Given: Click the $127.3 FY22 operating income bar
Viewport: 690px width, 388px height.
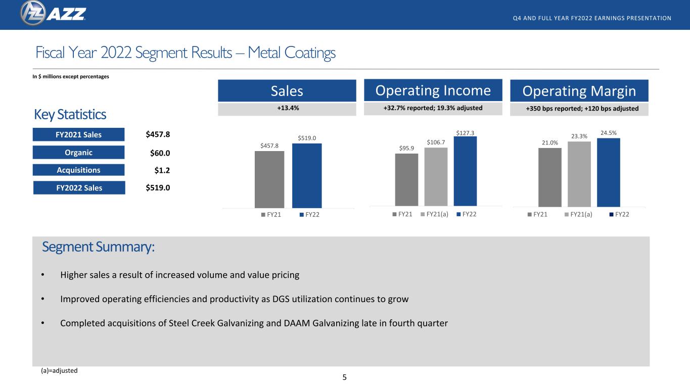Looking at the screenshot, I should point(465,171).
